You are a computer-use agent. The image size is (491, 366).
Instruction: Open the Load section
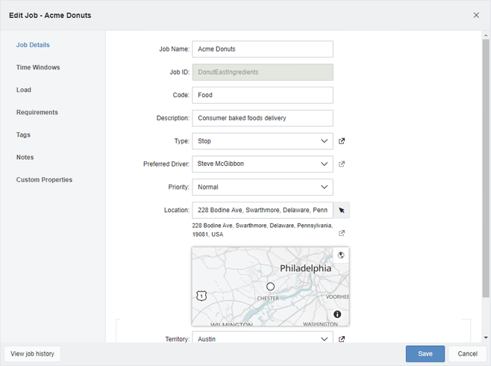tap(24, 90)
